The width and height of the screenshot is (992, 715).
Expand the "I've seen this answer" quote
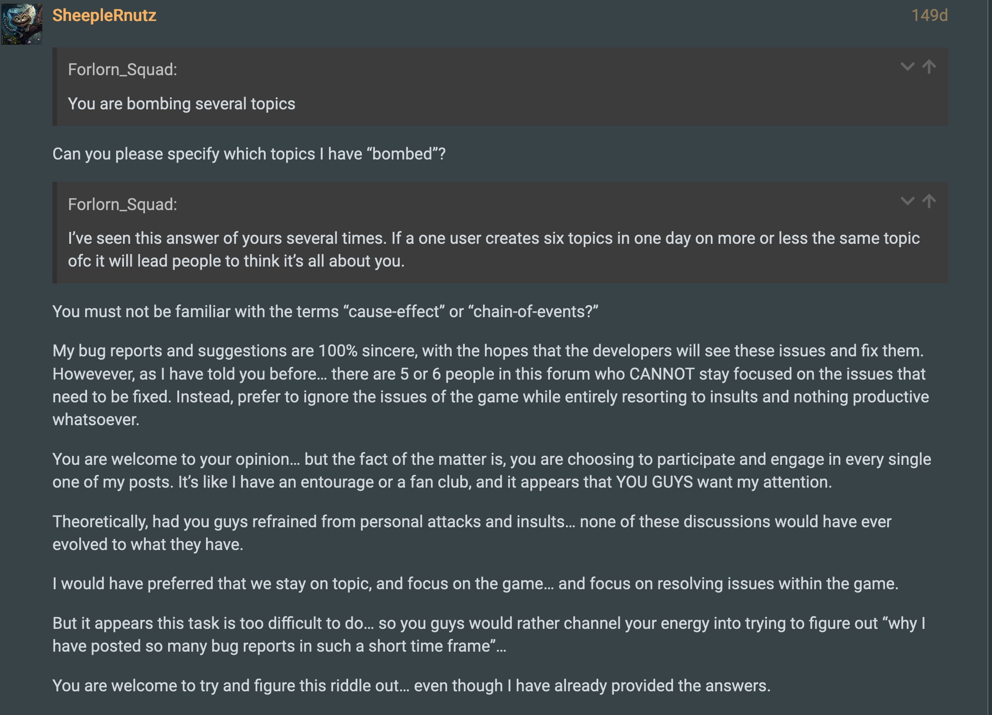[x=908, y=201]
